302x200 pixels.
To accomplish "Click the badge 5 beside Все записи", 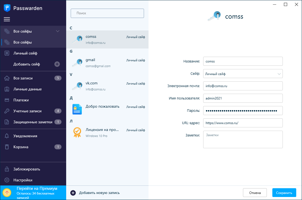I will [x=58, y=78].
